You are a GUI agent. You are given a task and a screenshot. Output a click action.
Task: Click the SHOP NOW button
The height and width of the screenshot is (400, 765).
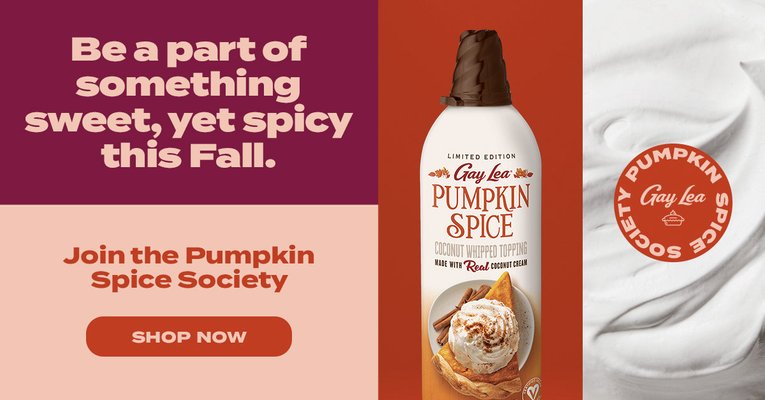coord(189,336)
